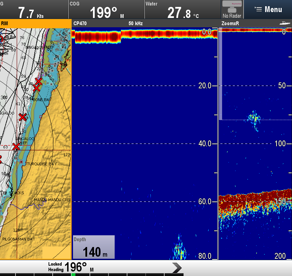Image resolution: width=292 pixels, height=276 pixels.
Task: Click the CP470 sonar pane header
Action: pos(80,23)
